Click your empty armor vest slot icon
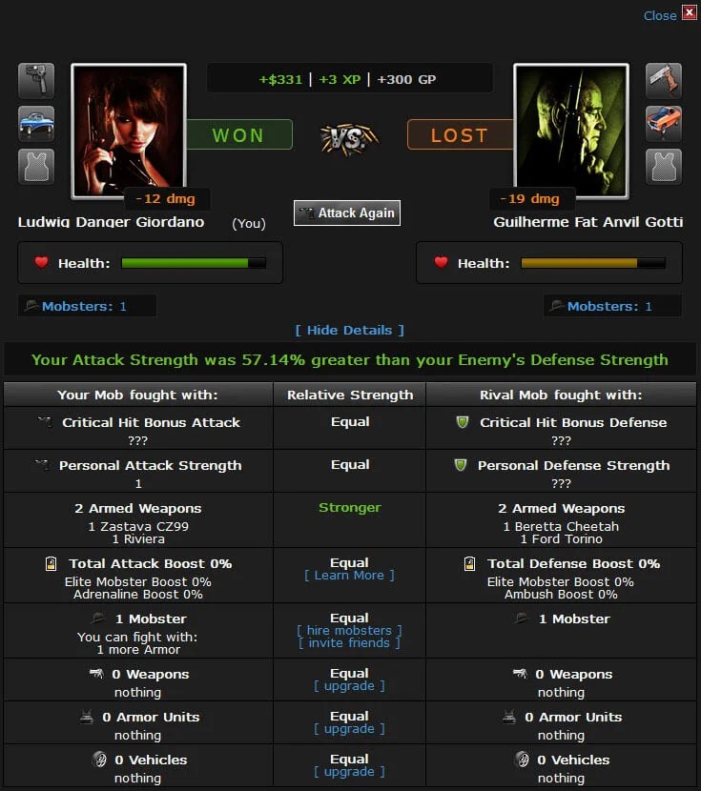The height and width of the screenshot is (791, 701). [36, 167]
